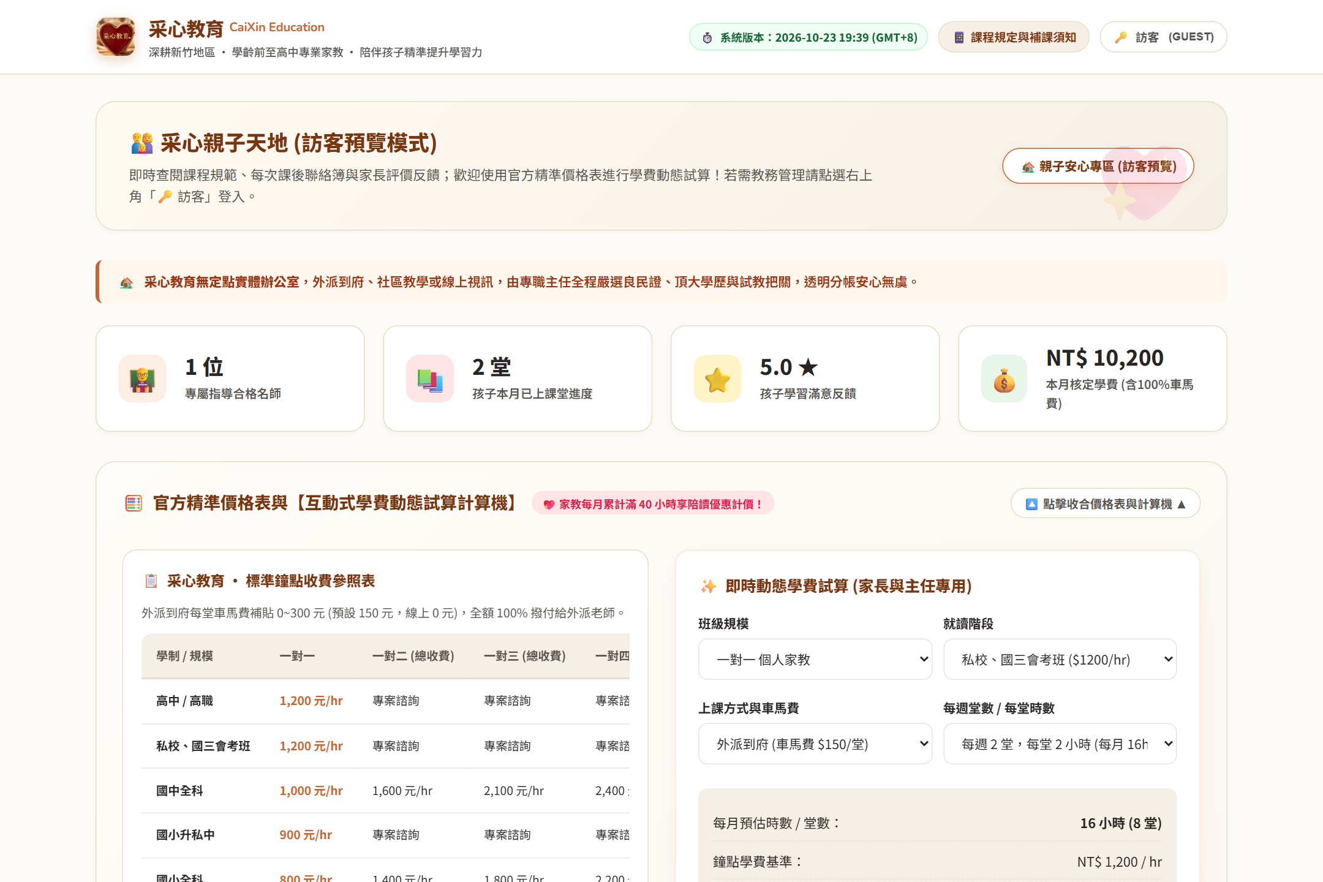Click the star icon on 5.0 rating card
Viewport: 1323px width, 882px height.
click(717, 379)
